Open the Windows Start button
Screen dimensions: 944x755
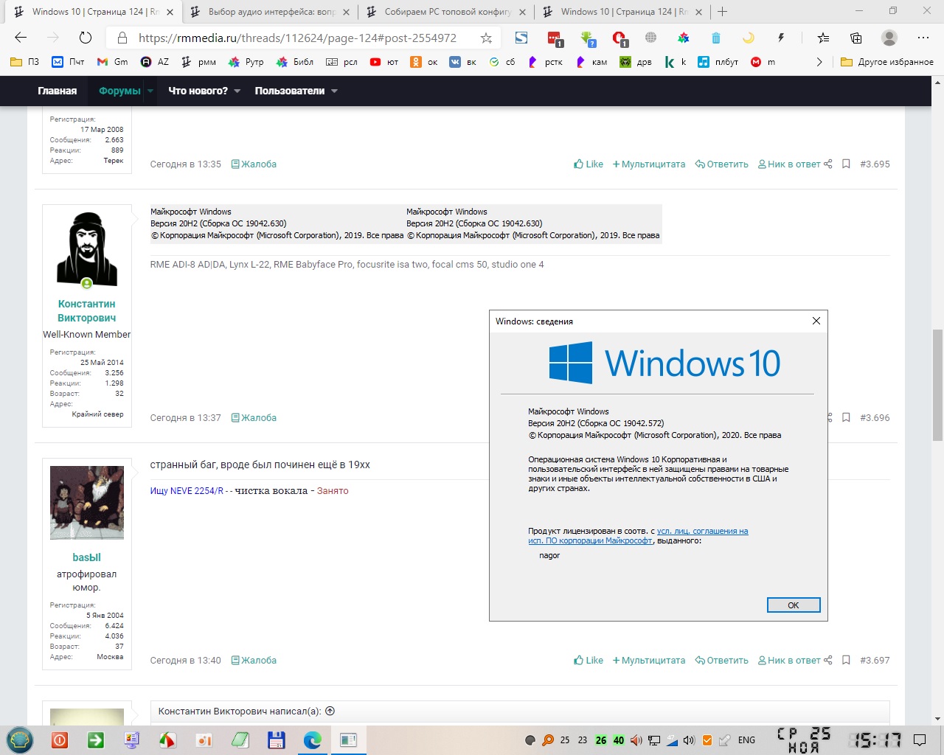coord(19,740)
